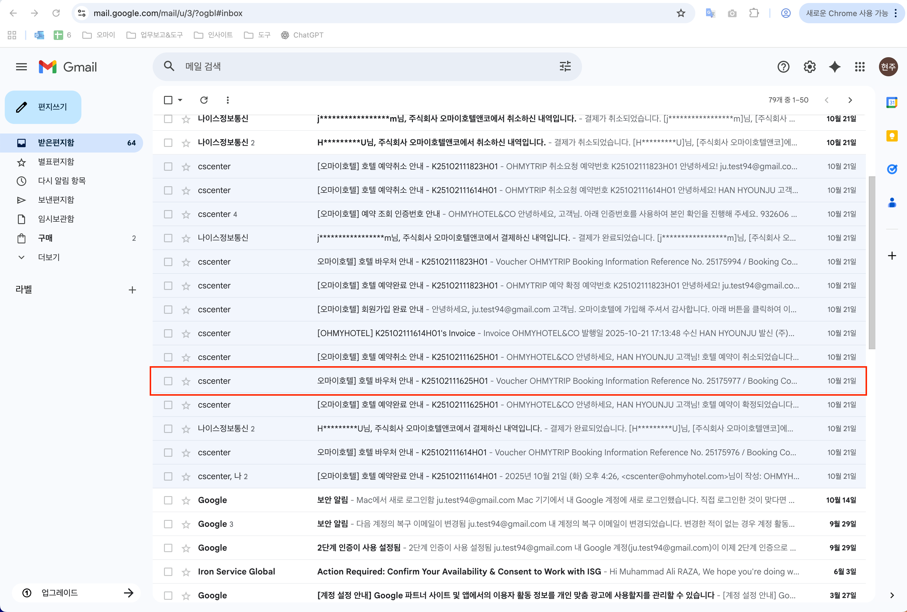This screenshot has width=907, height=612.
Task: Toggle the main menu hamburger icon
Action: coord(21,67)
